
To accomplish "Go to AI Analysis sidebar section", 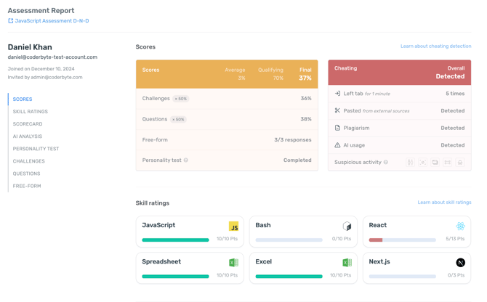I will pos(28,136).
